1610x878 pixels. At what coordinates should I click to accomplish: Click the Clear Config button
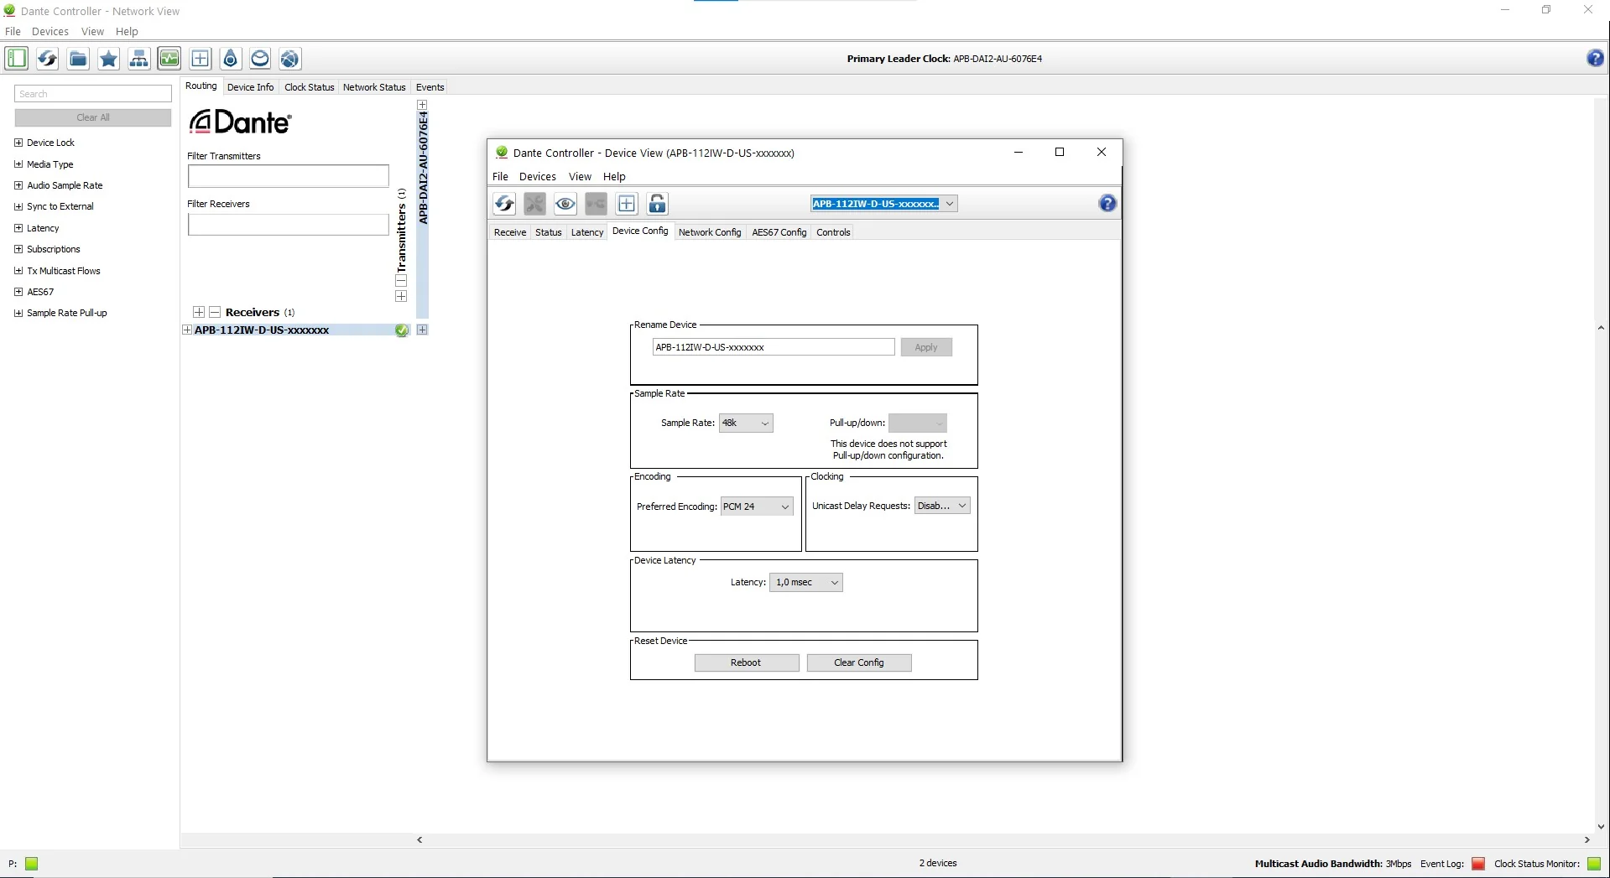(x=858, y=662)
